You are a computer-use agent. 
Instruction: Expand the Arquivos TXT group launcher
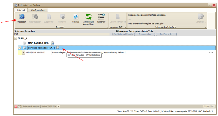[x=125, y=27]
